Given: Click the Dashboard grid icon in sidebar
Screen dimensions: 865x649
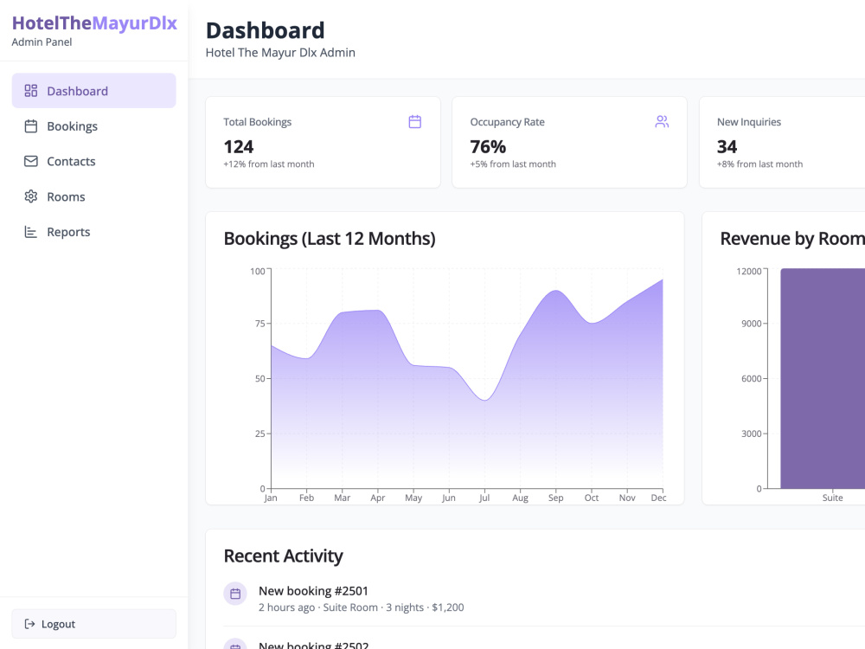Looking at the screenshot, I should pyautogui.click(x=31, y=91).
